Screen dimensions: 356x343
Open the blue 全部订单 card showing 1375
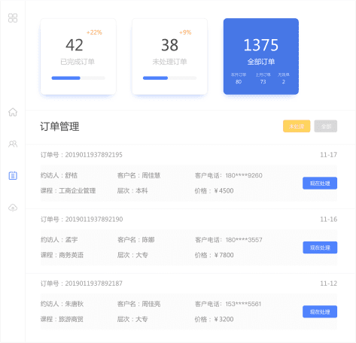[261, 56]
